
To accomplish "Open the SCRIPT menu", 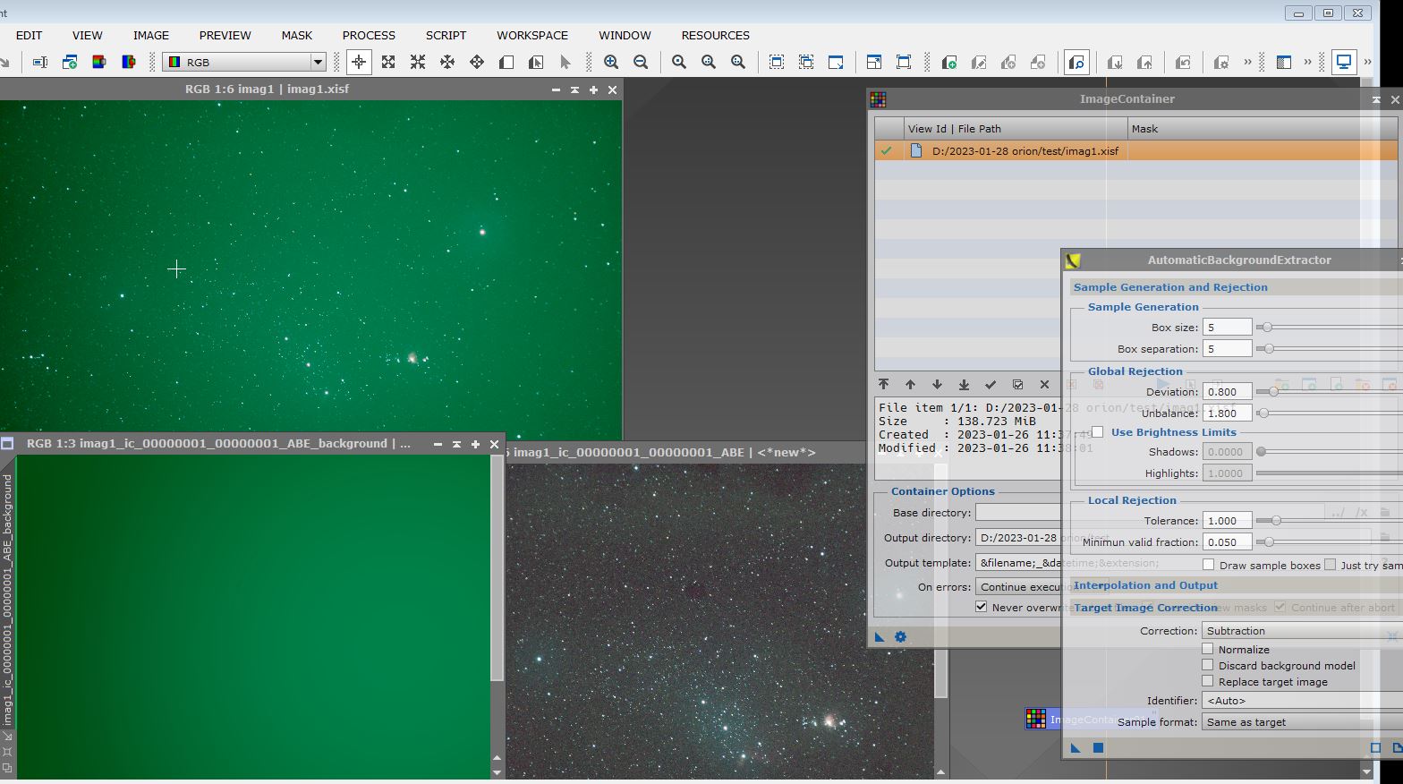I will click(x=446, y=35).
